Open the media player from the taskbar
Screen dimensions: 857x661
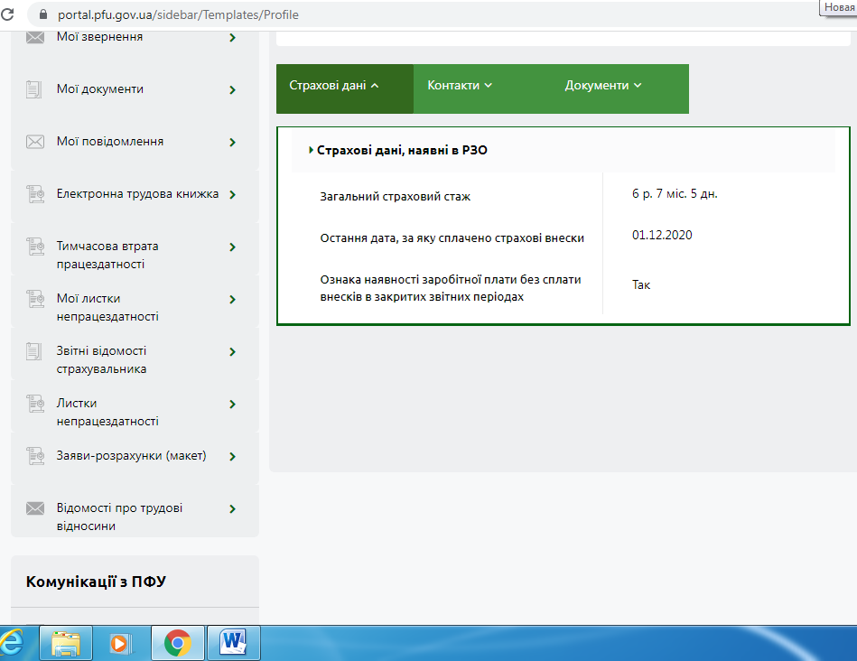coord(121,643)
